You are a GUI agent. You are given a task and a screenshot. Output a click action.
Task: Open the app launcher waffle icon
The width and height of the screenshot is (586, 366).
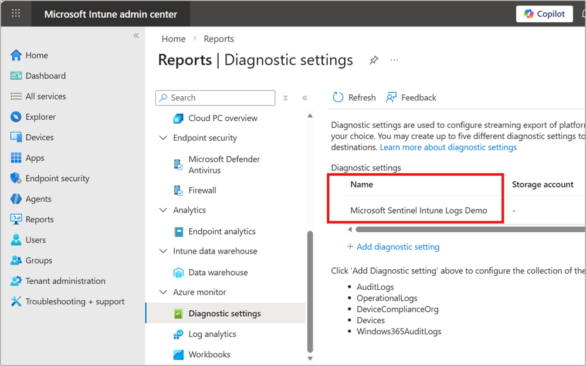[16, 13]
